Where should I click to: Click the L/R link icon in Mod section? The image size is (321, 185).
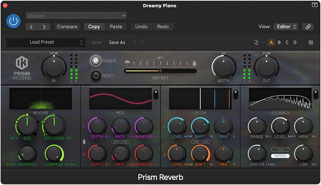[84, 142]
